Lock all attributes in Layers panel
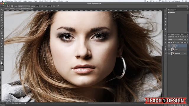The height and width of the screenshot is (106, 189). click(x=178, y=42)
